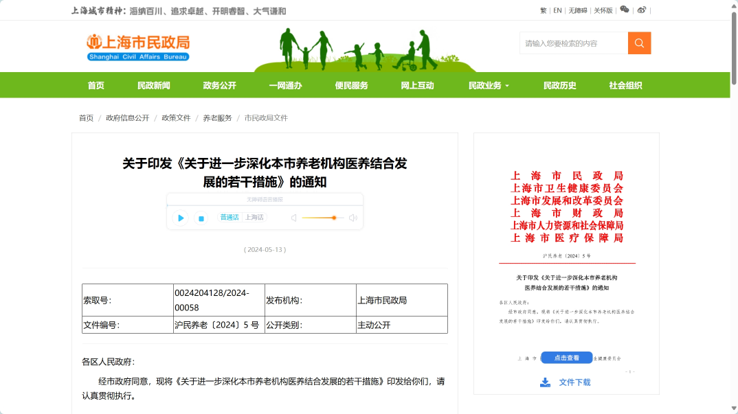Image resolution: width=738 pixels, height=414 pixels.
Task: Click the WeChat icon in top bar
Action: pos(624,10)
